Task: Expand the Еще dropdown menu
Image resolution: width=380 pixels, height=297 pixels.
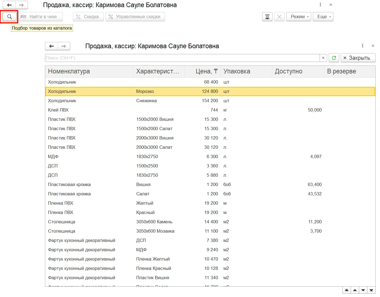Action: tap(323, 17)
